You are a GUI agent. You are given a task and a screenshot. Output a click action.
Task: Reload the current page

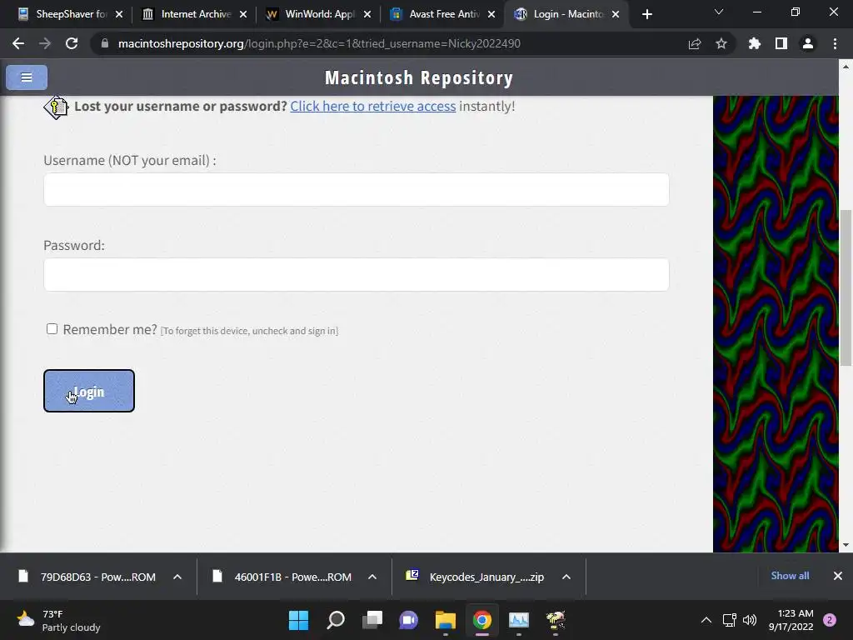(x=72, y=43)
